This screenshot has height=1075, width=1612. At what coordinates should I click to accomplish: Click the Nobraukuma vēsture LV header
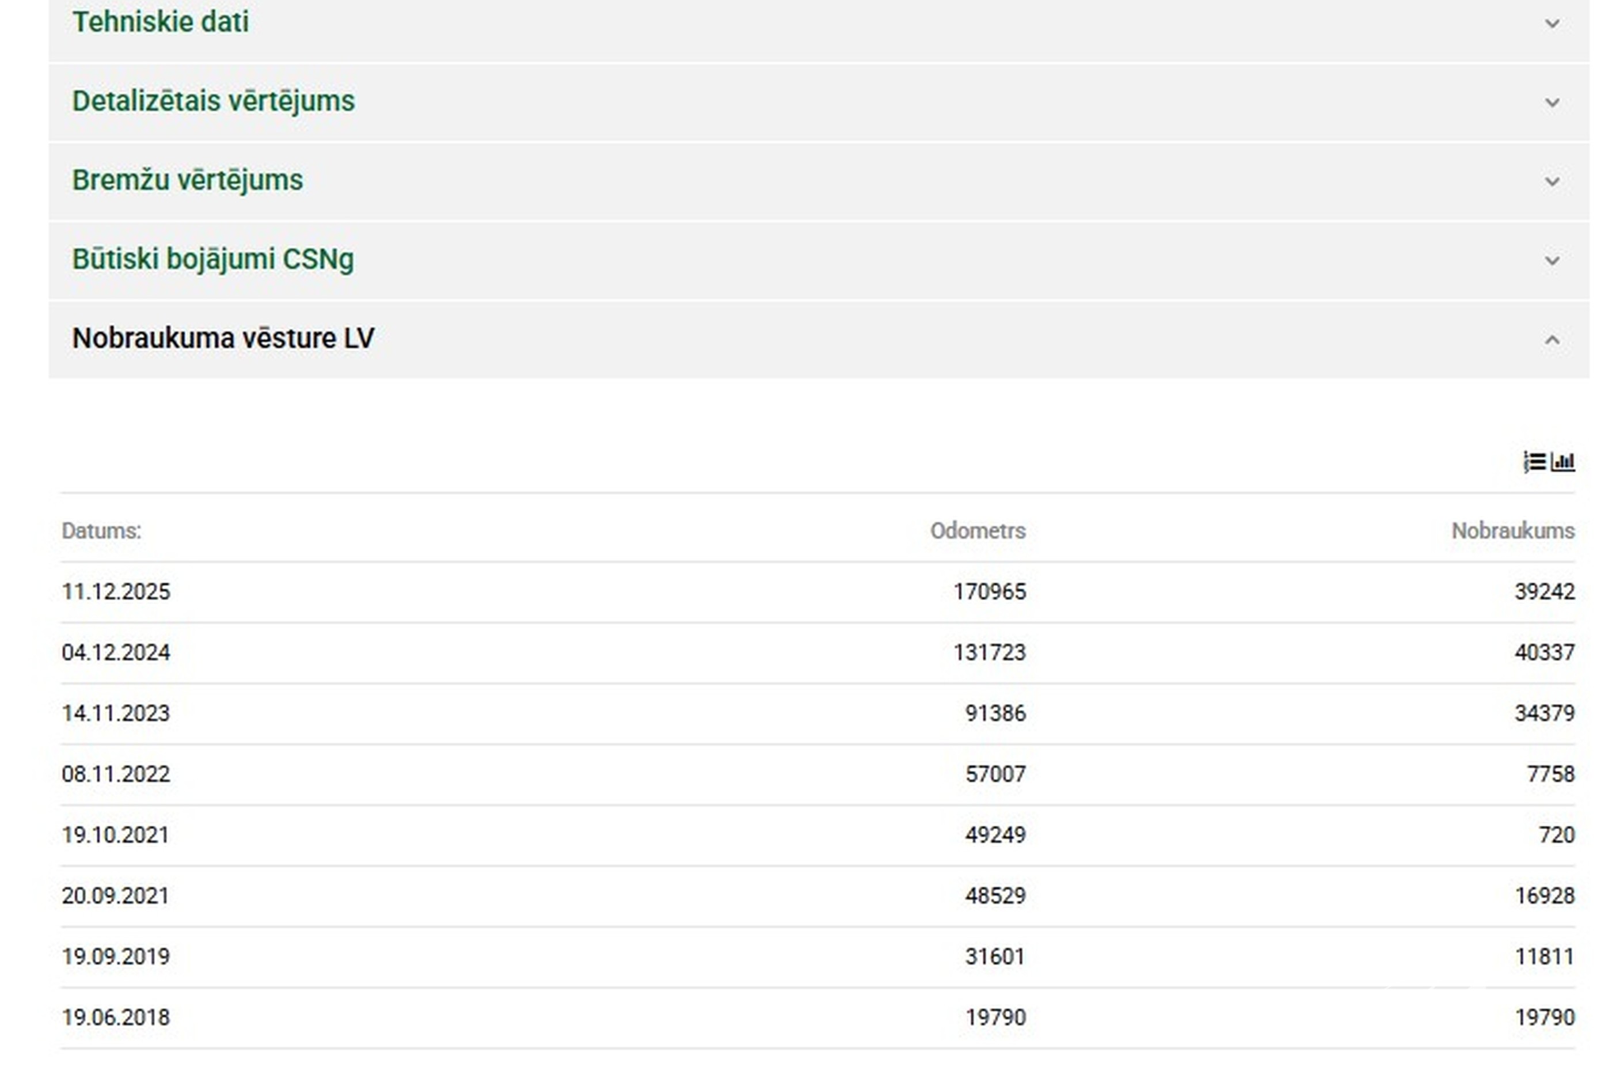(x=818, y=339)
